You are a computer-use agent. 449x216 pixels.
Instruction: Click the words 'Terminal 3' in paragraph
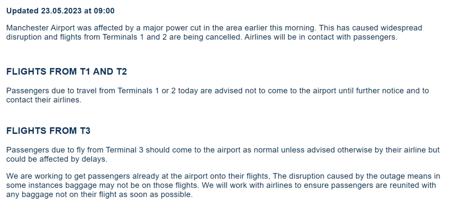tap(125, 150)
